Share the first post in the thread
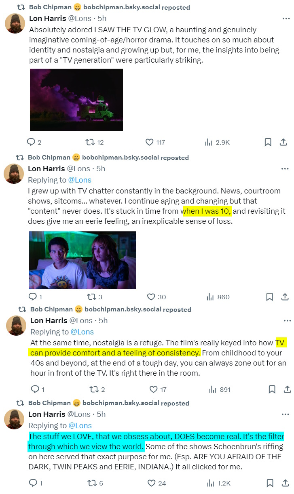 pyautogui.click(x=283, y=142)
